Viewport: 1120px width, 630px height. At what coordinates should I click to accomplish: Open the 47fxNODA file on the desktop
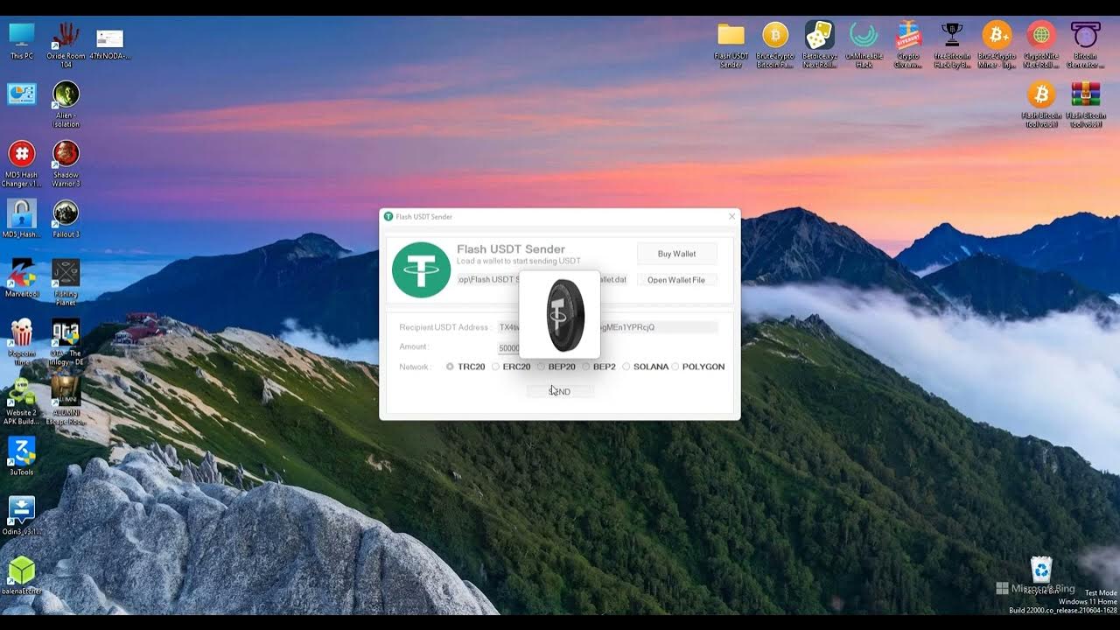[x=109, y=45]
